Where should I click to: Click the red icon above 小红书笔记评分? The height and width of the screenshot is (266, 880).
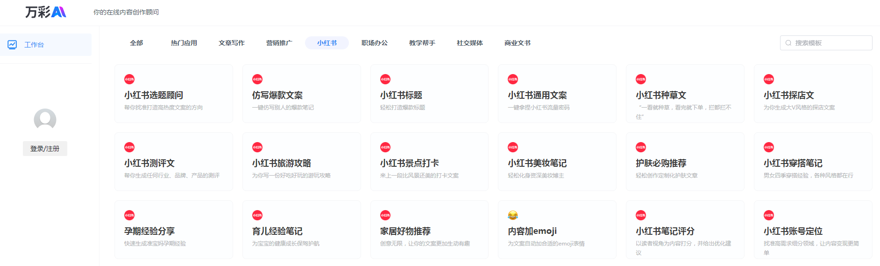(x=641, y=215)
